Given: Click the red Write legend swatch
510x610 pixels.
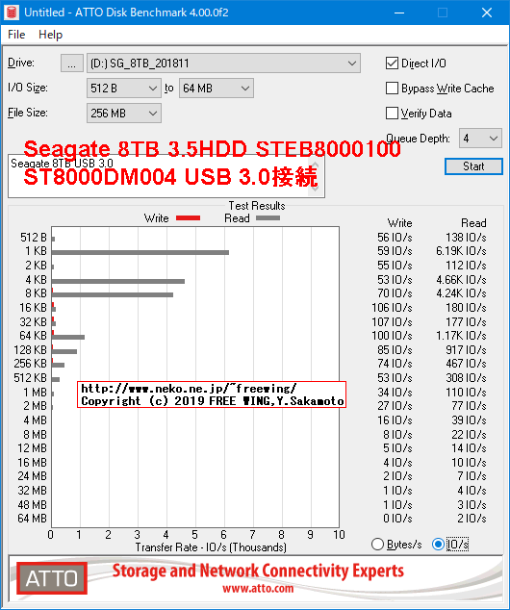Looking at the screenshot, I should [188, 218].
